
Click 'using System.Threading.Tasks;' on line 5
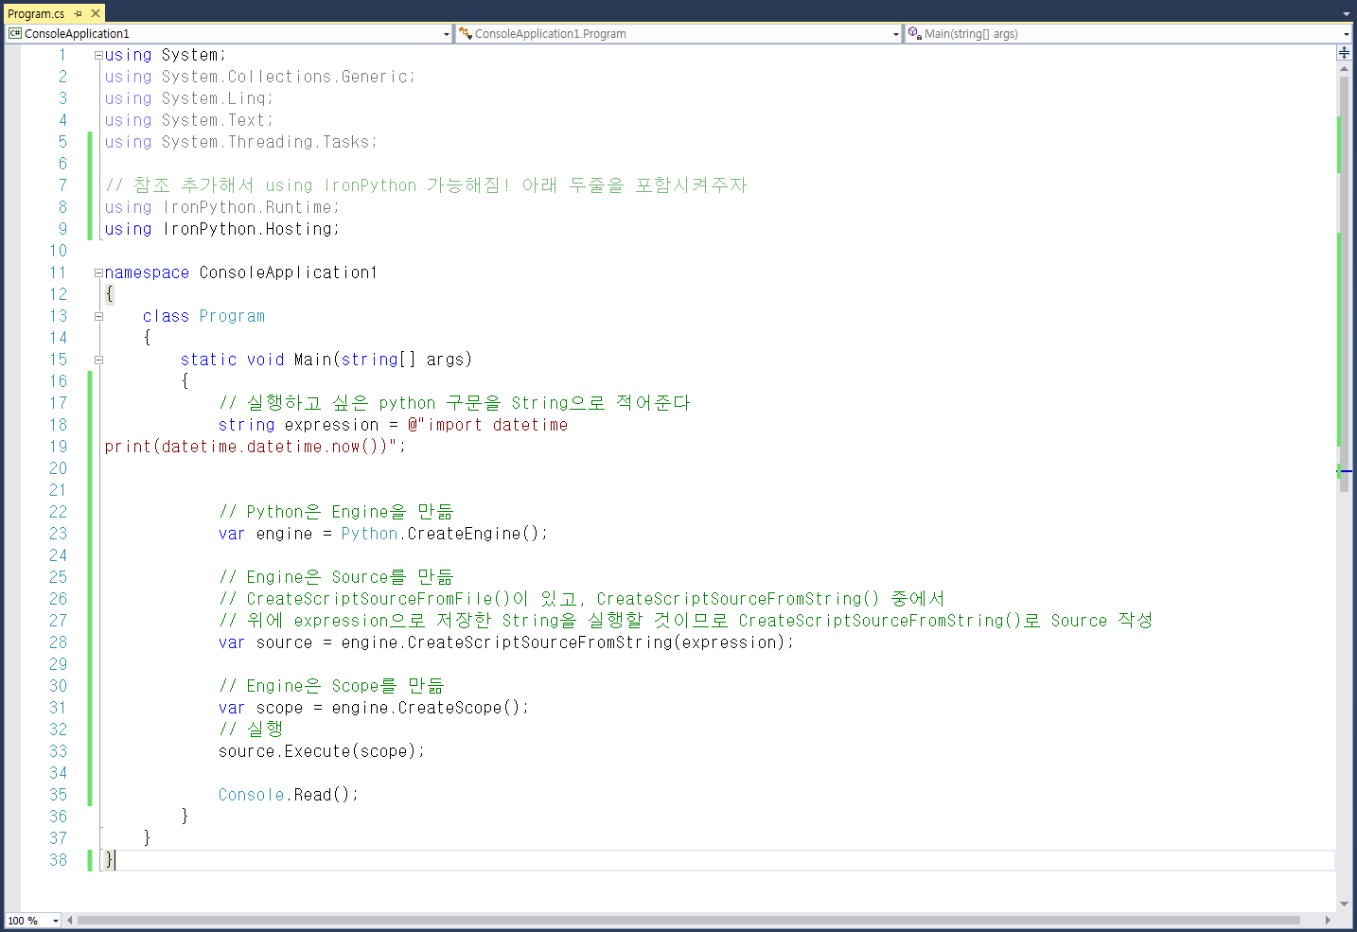tap(240, 142)
